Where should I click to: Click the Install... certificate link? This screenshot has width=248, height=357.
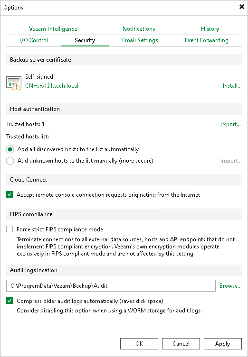[x=232, y=86]
